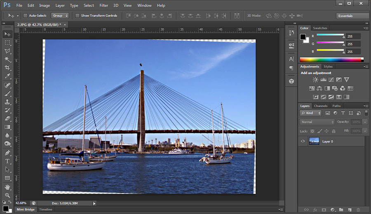Check Show Transform Controls
The height and width of the screenshot is (214, 371).
[x=77, y=16]
